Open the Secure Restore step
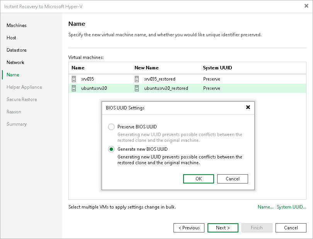 coord(22,99)
